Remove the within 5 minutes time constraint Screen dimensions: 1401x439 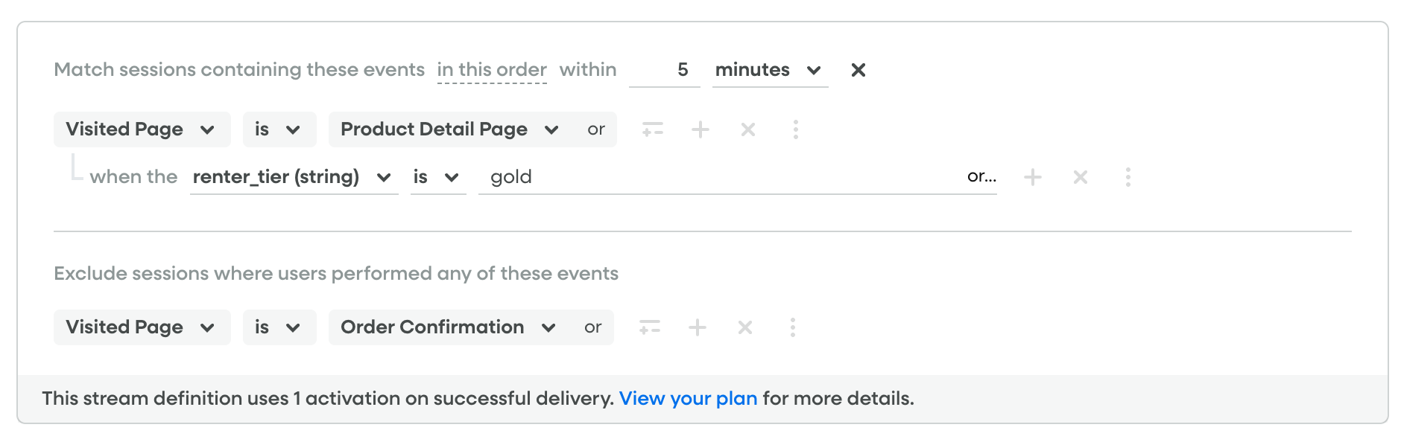[x=858, y=70]
